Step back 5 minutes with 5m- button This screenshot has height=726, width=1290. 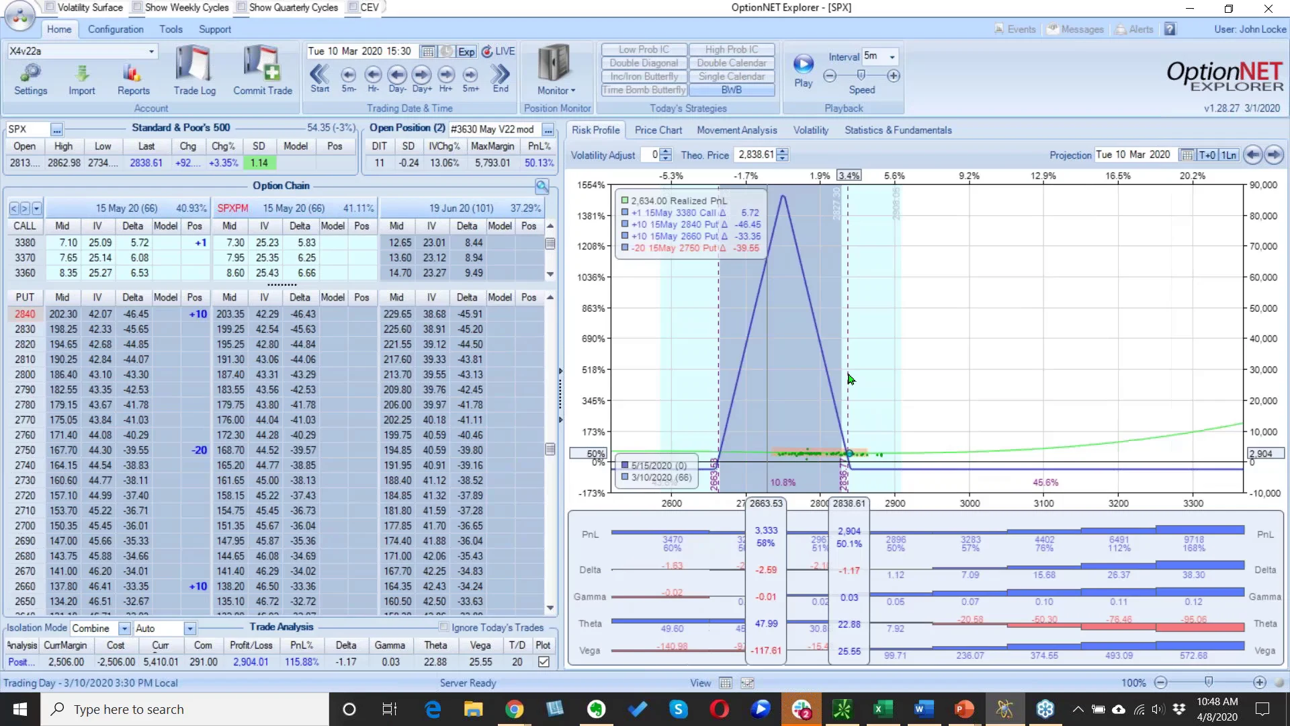(348, 78)
